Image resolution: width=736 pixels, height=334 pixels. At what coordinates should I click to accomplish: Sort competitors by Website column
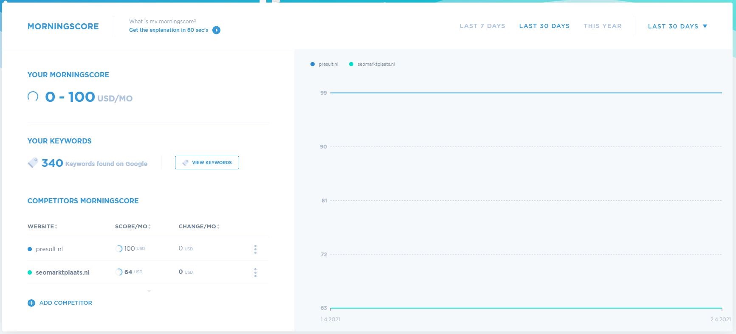42,227
